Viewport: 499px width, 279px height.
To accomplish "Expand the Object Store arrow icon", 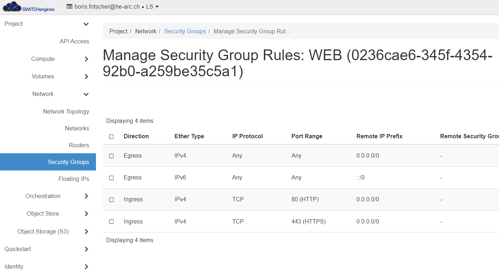I will click(86, 214).
